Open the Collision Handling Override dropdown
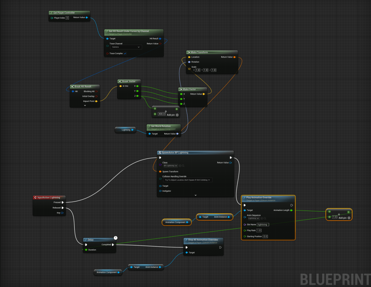371x287 pixels. pyautogui.click(x=187, y=180)
